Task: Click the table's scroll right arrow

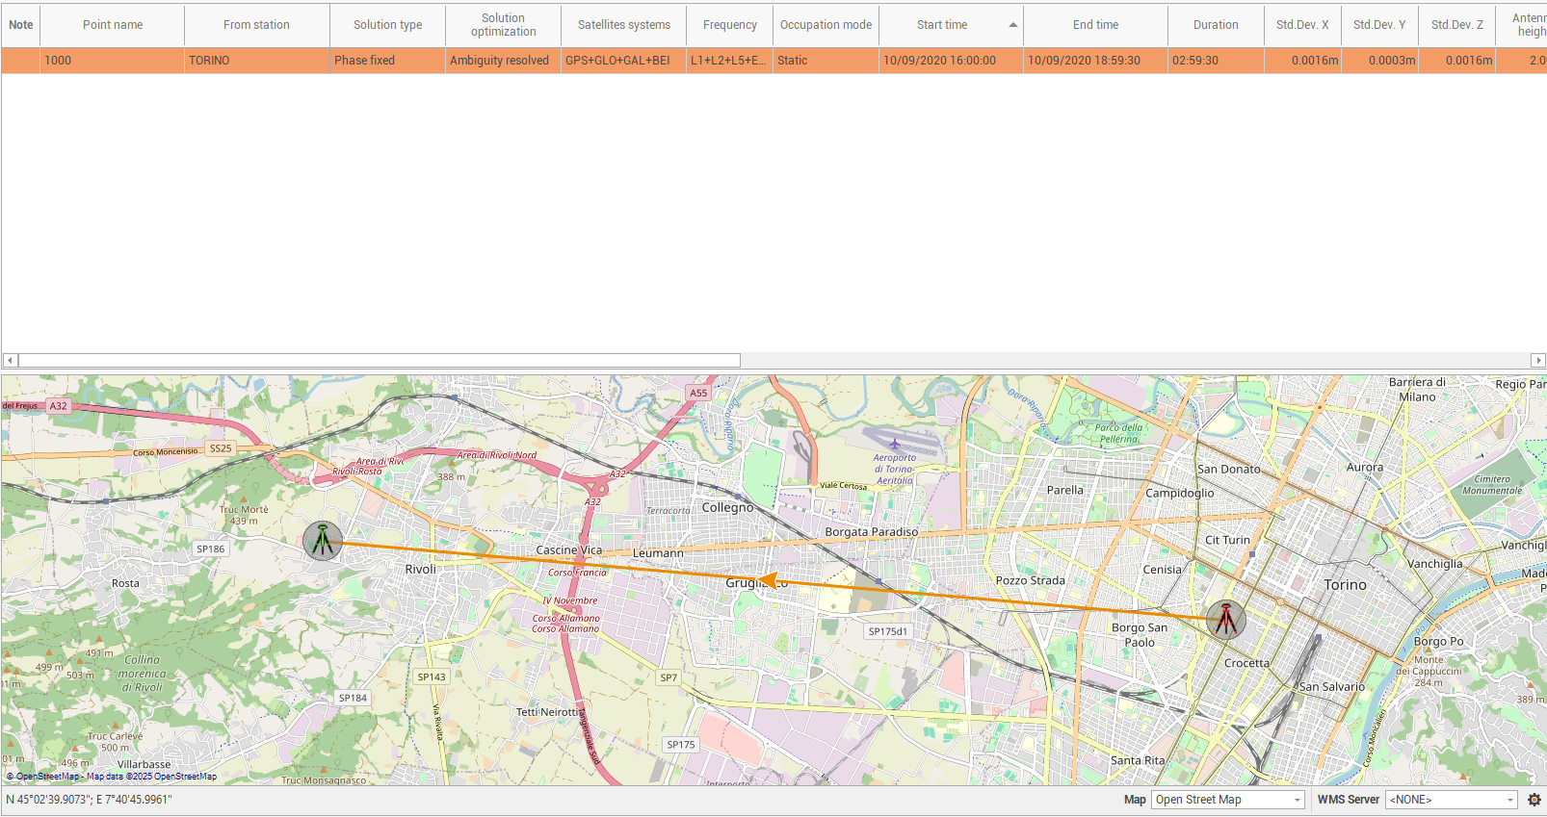Action: point(1537,360)
